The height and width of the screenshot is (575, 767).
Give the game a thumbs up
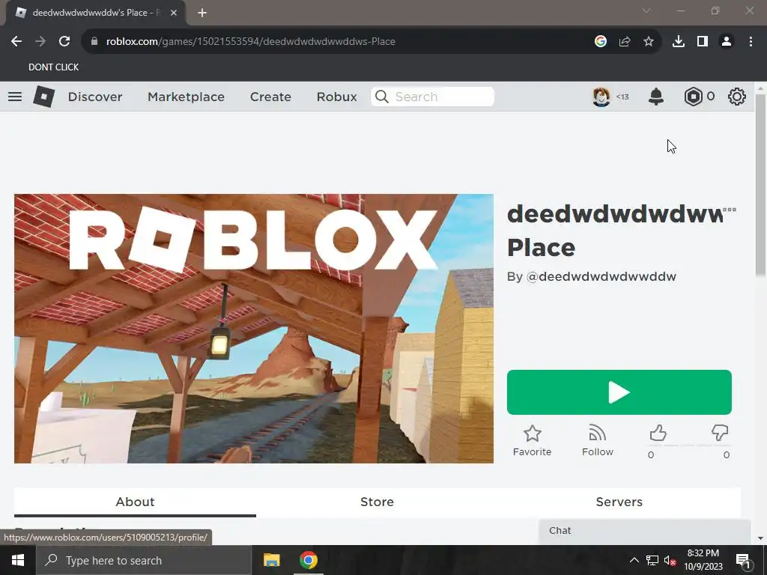coord(658,433)
